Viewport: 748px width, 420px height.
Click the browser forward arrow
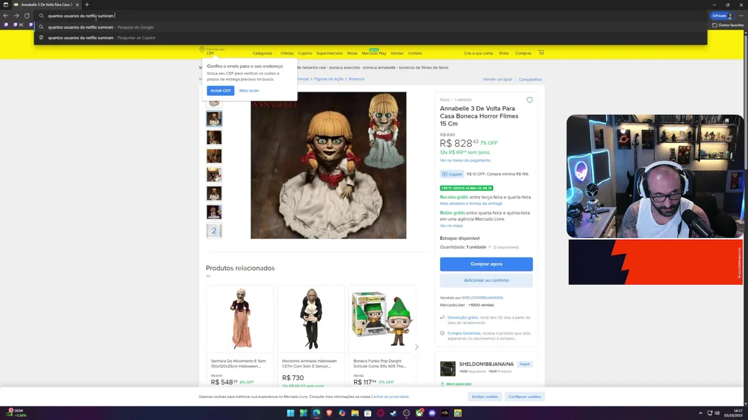point(16,16)
